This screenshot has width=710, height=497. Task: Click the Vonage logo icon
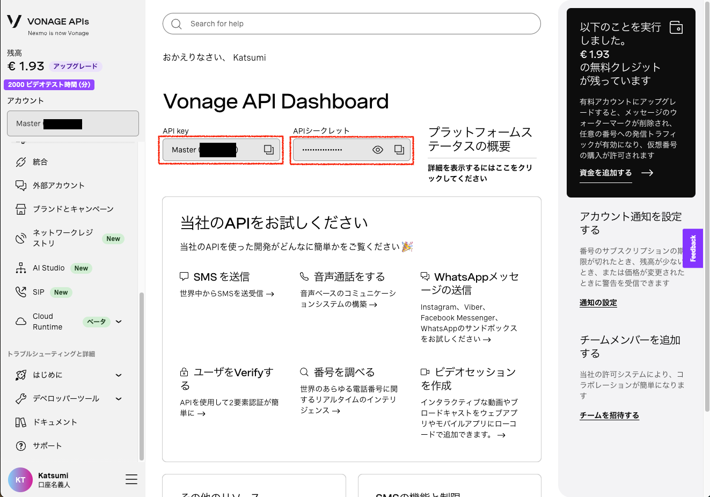tap(14, 21)
